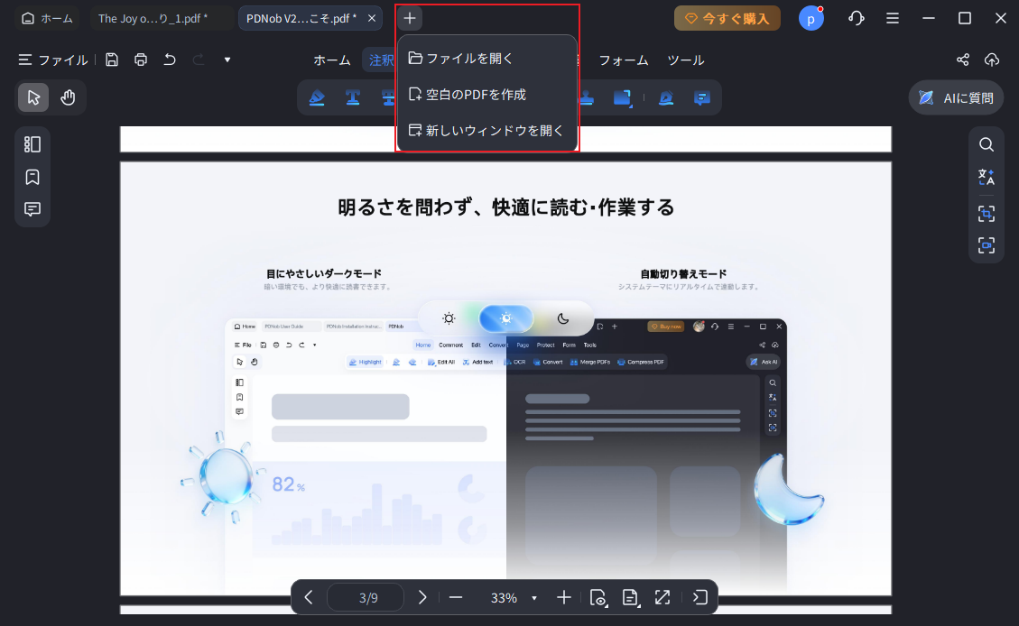
Task: Click the 今すぐ購入 button
Action: coord(727,17)
